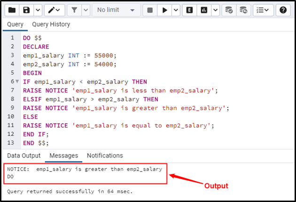The height and width of the screenshot is (202, 296).
Task: Click line 1 'DO $$' in editor
Action: [x=32, y=38]
